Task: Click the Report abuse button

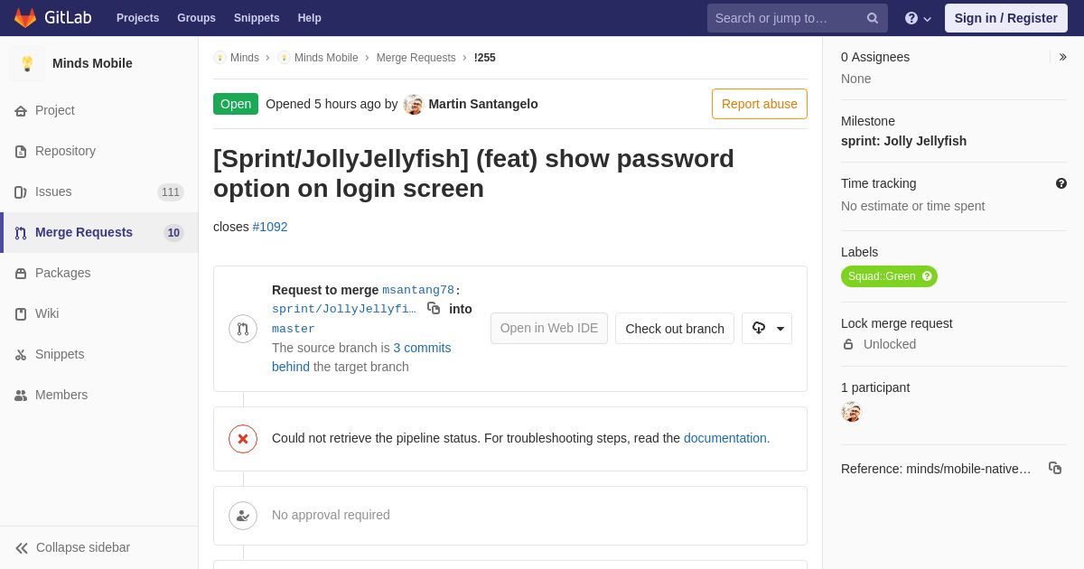Action: [760, 104]
